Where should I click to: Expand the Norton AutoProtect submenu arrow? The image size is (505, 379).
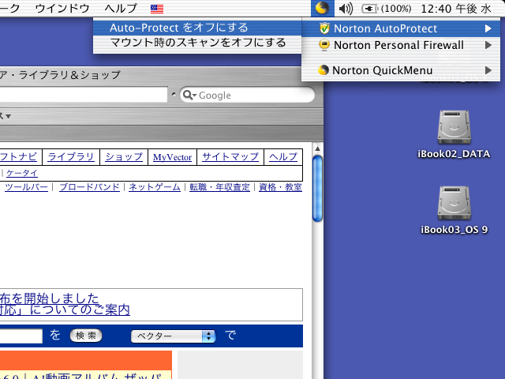click(488, 28)
